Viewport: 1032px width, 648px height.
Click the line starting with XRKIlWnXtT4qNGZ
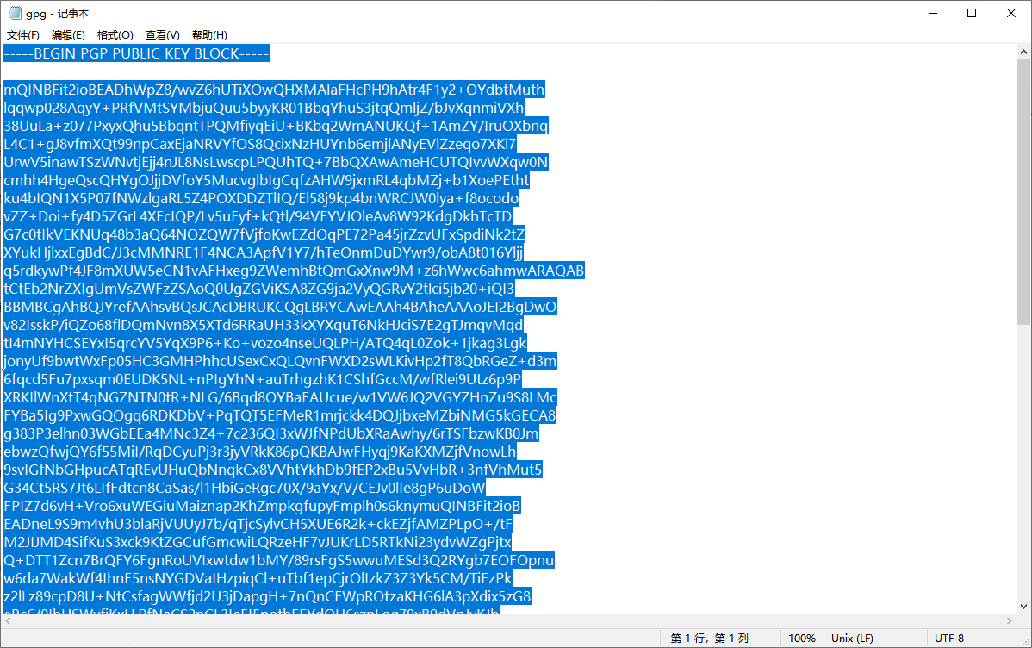click(280, 398)
